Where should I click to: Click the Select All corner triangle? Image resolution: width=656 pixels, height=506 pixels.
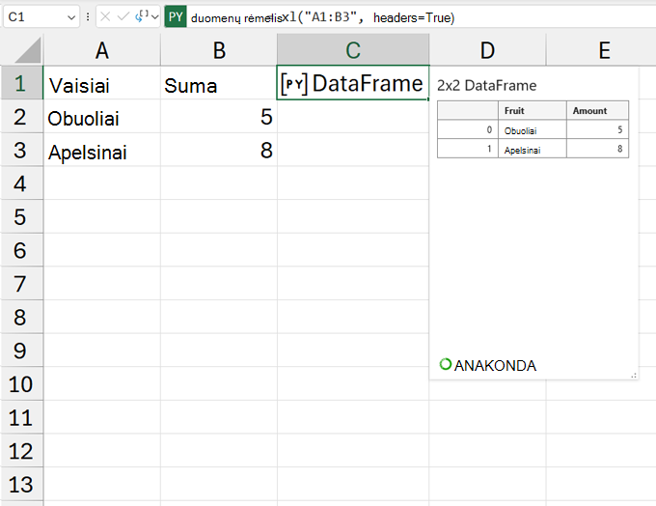(27, 50)
